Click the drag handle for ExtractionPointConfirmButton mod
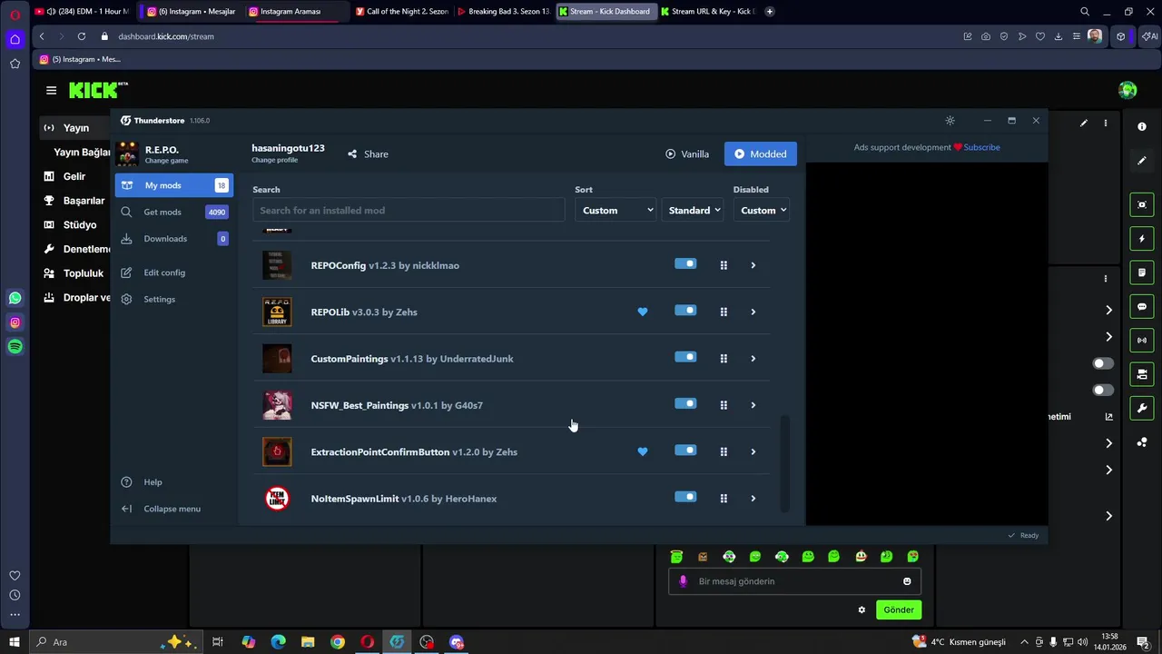The image size is (1162, 654). click(724, 451)
